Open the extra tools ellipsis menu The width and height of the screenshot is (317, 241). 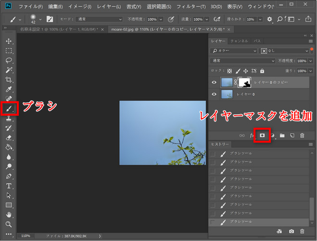9,234
